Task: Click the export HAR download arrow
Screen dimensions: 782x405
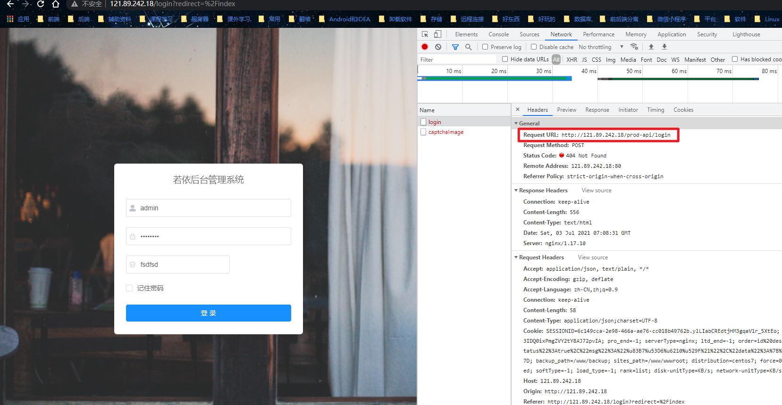Action: click(664, 47)
